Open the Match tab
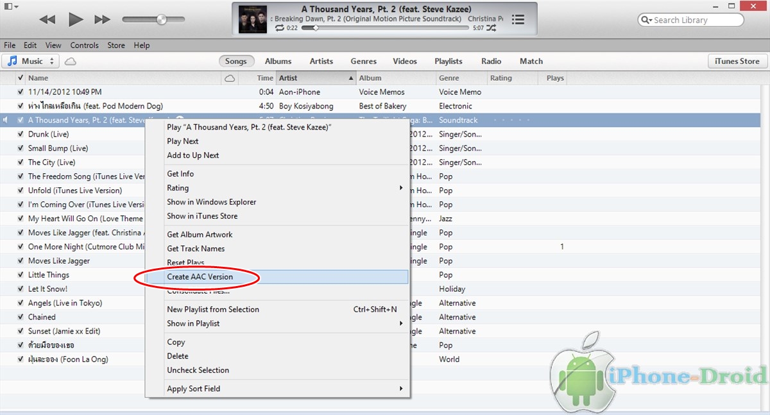This screenshot has height=415, width=770. point(531,62)
